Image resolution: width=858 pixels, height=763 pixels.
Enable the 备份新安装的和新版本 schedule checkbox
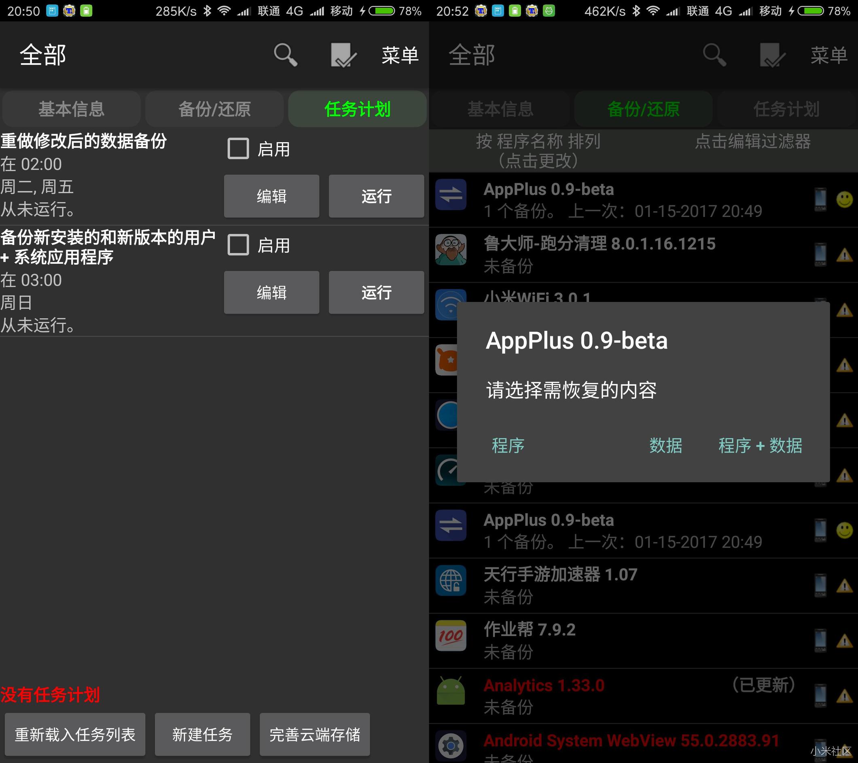[238, 245]
